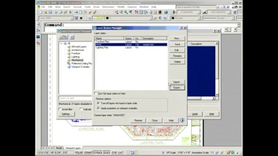Click the New Property Filter icon
This screenshot has height=156, width=278.
[x=61, y=37]
